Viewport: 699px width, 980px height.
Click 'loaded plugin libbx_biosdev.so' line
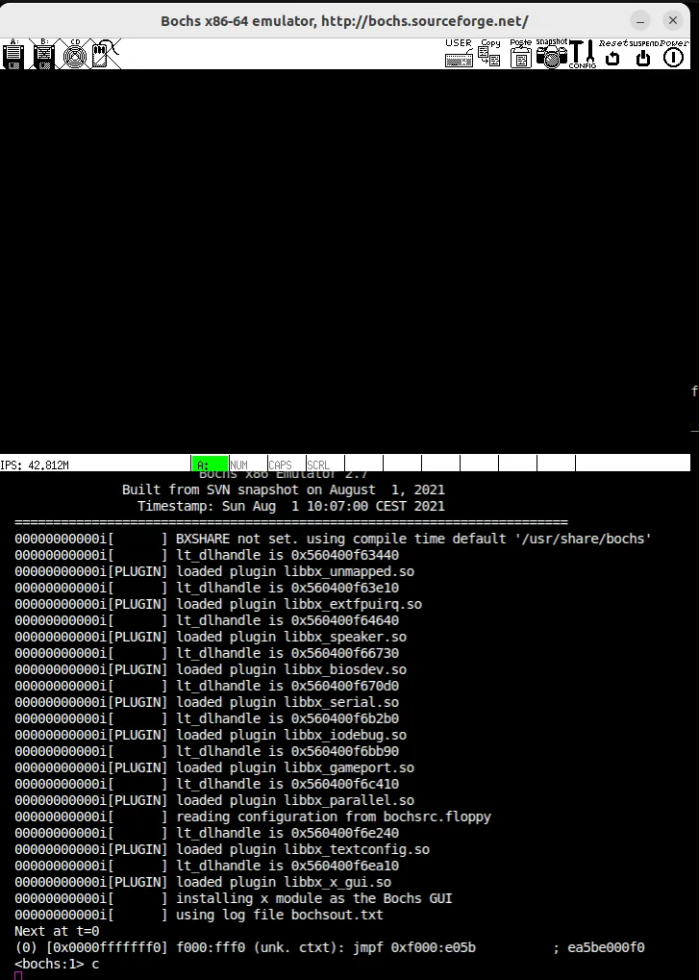coord(211,669)
